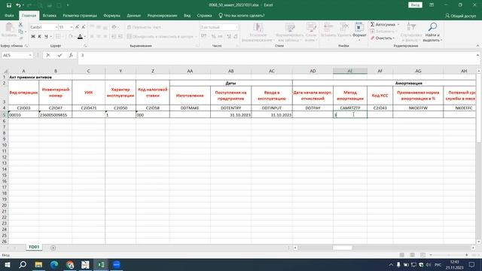Launch Microsoft Edge from the taskbar
The height and width of the screenshot is (271, 482).
pyautogui.click(x=54, y=264)
